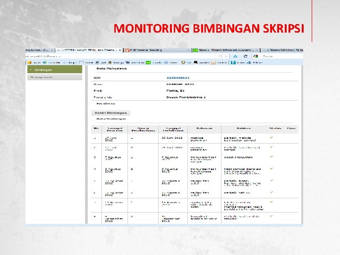This screenshot has height=255, width=340.
Task: Click the bookmark star icon in address bar
Action: [221, 56]
